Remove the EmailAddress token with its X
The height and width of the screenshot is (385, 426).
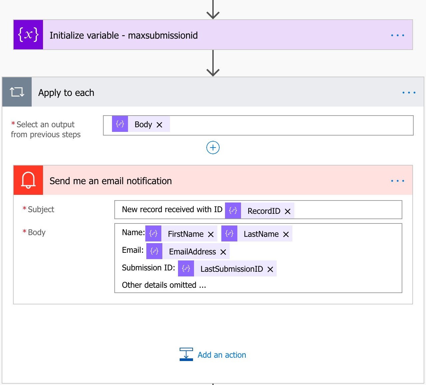tap(223, 251)
